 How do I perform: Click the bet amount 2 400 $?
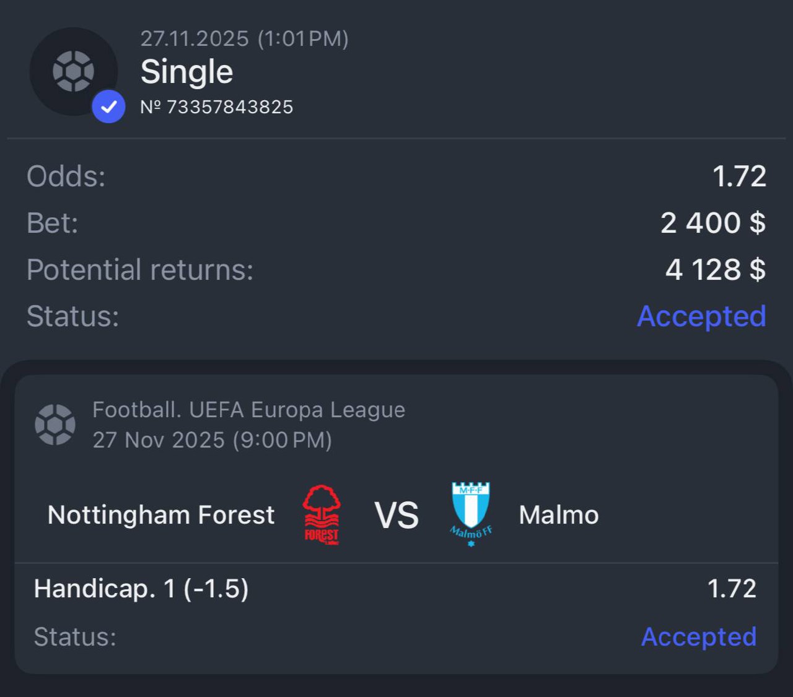[713, 223]
